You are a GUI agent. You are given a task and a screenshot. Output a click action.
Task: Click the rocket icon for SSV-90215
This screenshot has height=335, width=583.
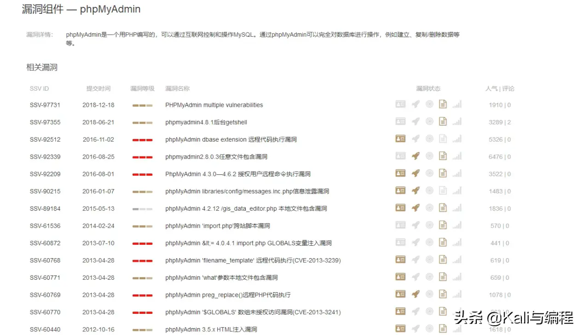pyautogui.click(x=416, y=191)
